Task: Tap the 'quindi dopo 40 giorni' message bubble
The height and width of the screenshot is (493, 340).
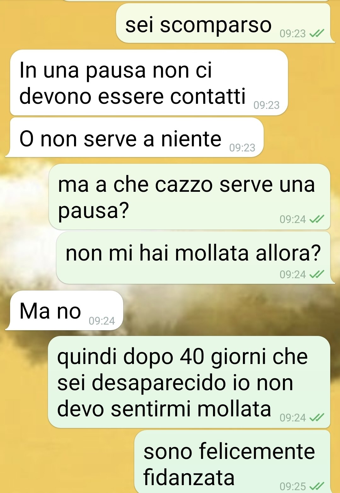Action: pos(189,382)
